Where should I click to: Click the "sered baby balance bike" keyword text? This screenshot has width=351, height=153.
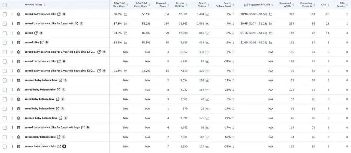(x=39, y=99)
